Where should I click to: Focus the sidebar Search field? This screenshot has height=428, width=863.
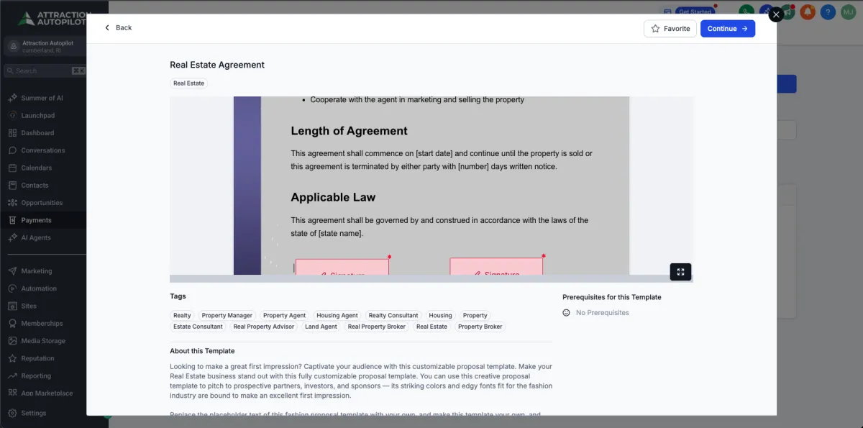pos(45,70)
